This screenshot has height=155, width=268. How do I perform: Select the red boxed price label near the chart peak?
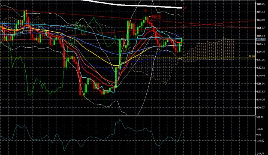pyautogui.click(x=157, y=17)
